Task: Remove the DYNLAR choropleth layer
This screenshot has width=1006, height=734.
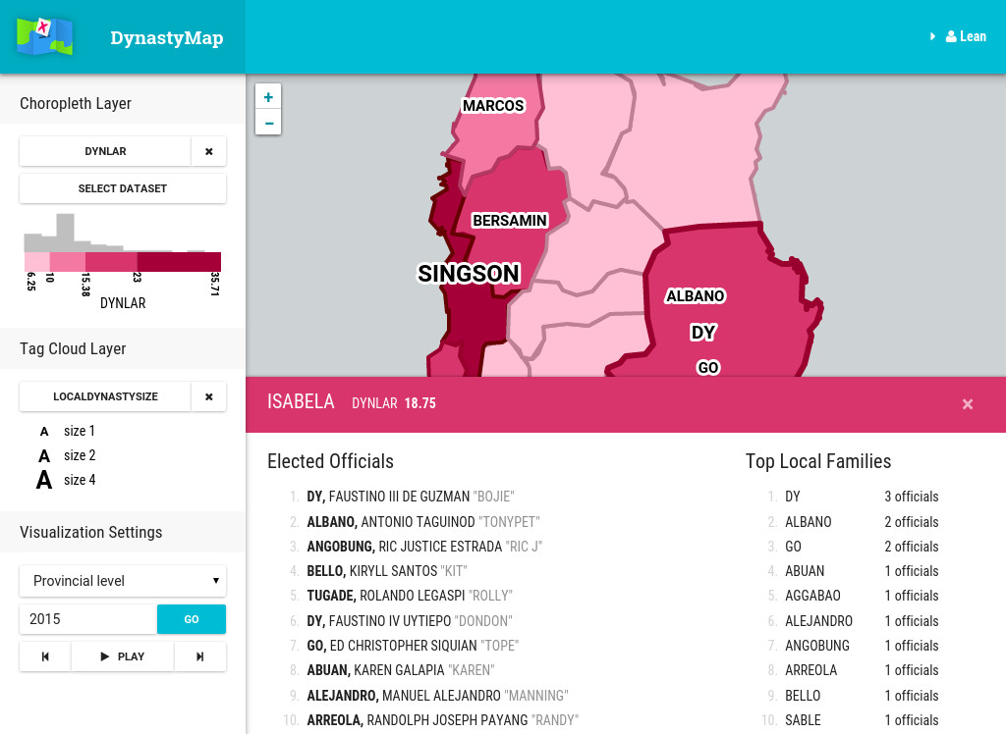Action: point(208,151)
